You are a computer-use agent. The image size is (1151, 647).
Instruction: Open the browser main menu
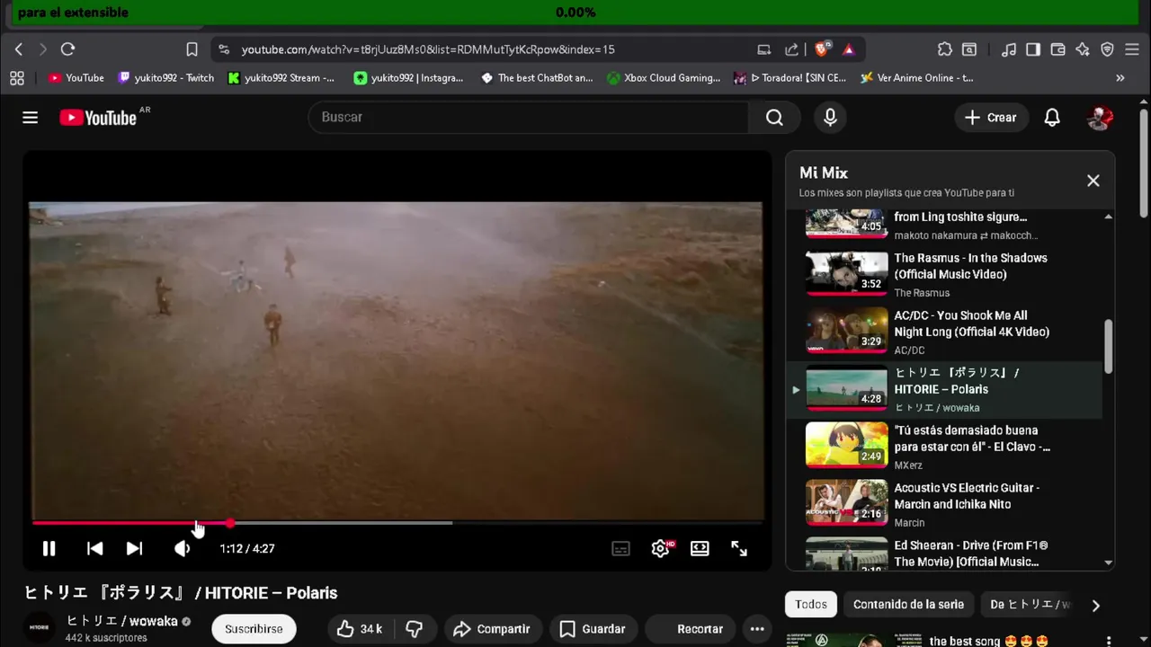1132,49
